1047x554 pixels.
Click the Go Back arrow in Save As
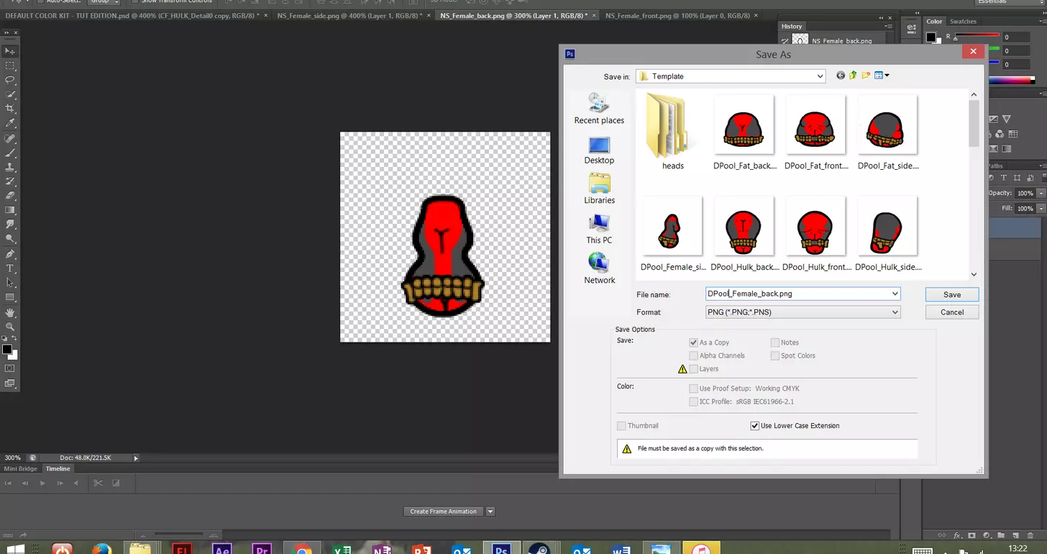tap(840, 76)
